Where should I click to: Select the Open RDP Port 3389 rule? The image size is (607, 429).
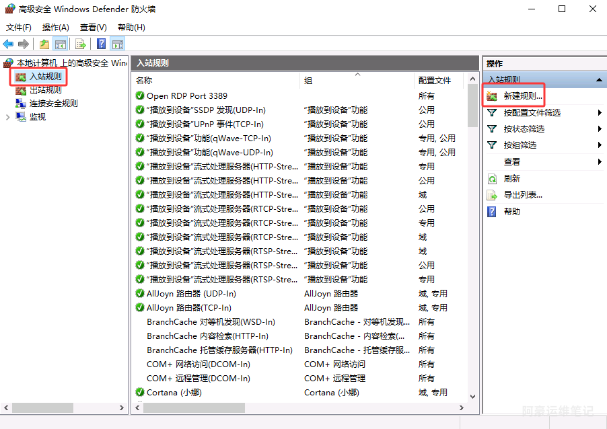(187, 96)
